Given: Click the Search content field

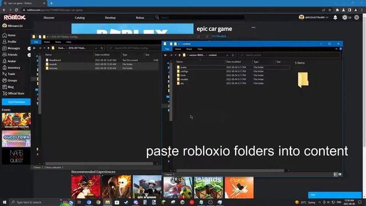Looking at the screenshot, I should tap(289, 56).
